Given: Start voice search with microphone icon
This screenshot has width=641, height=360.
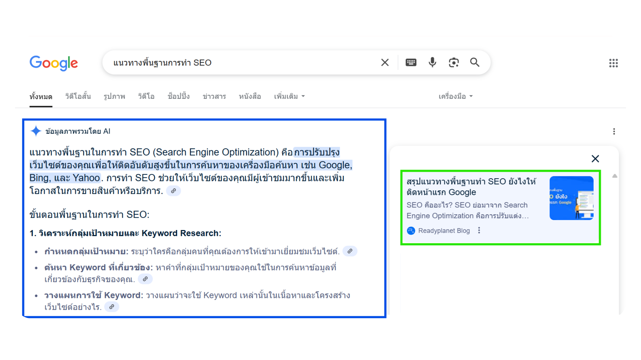Looking at the screenshot, I should (432, 62).
